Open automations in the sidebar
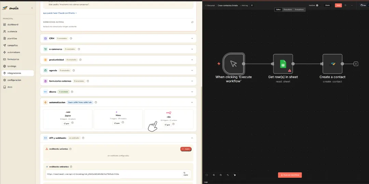 tap(14, 52)
